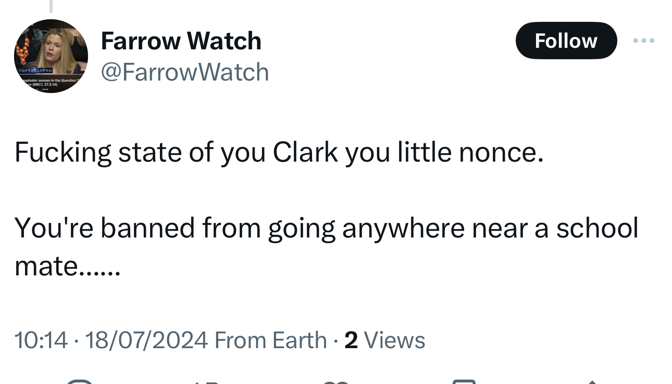Like the tweet with the heart icon
Screen dimensions: 672x384
tap(335, 382)
